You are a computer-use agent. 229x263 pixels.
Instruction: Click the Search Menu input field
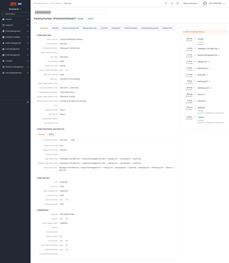pyautogui.click(x=15, y=14)
